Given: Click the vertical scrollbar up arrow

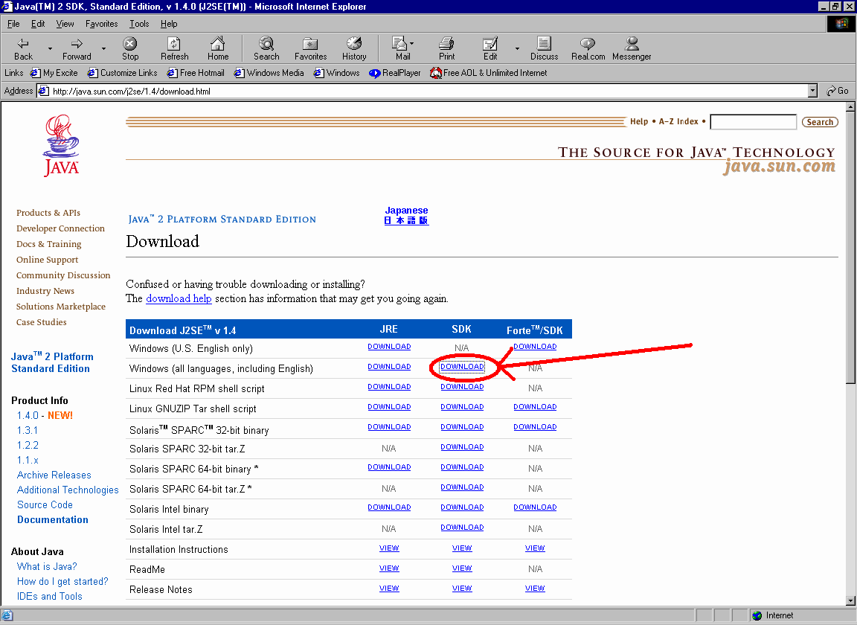Looking at the screenshot, I should pyautogui.click(x=850, y=107).
